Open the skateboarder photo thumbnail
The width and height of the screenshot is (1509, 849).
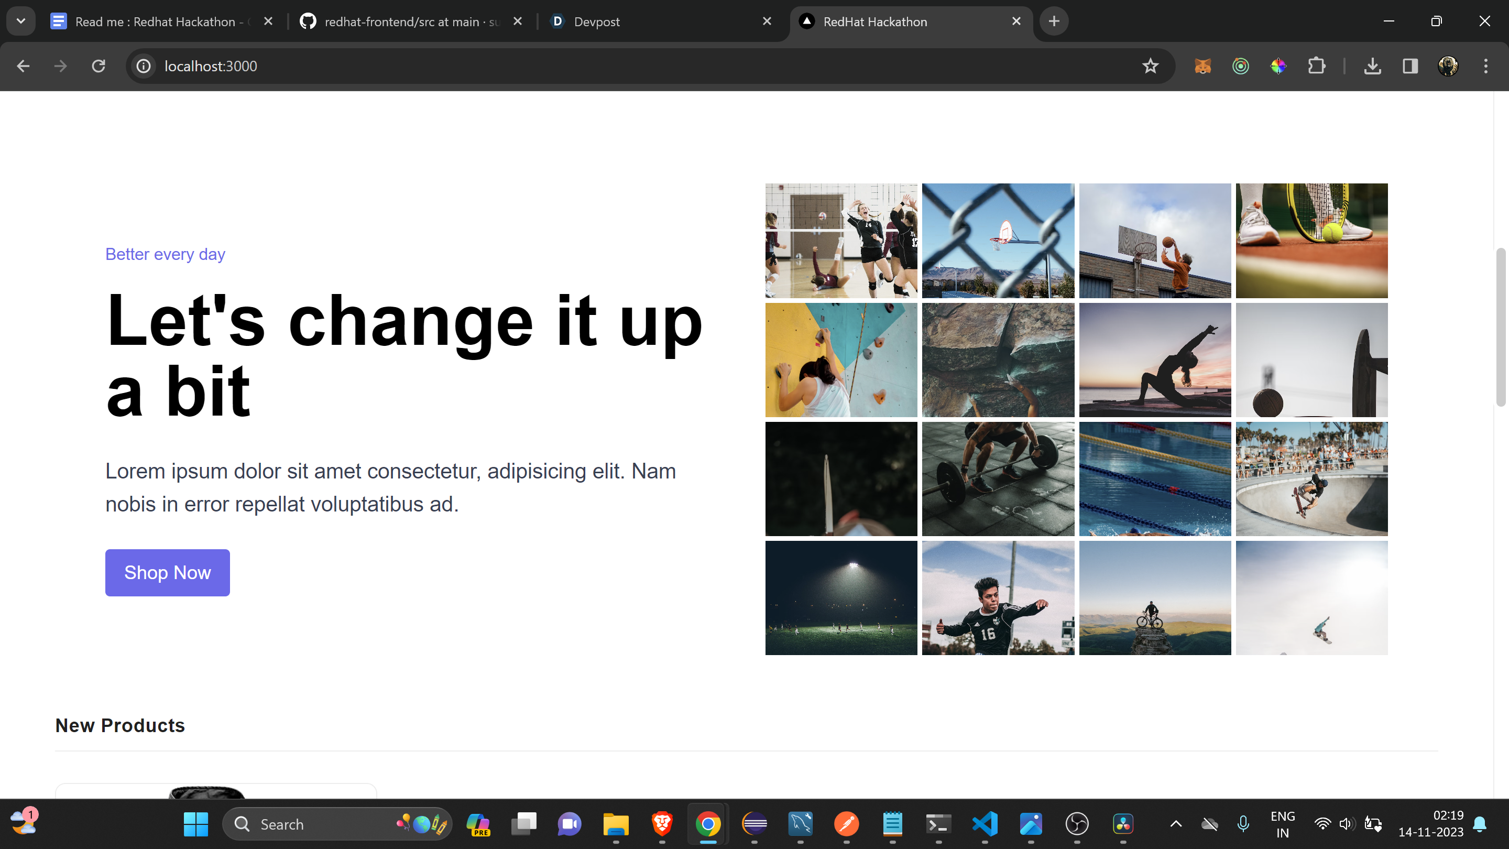[x=1311, y=478]
